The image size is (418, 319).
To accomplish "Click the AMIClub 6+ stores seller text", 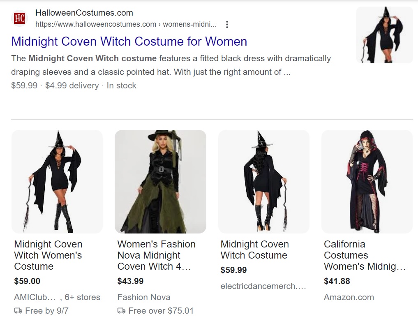I will [x=57, y=297].
